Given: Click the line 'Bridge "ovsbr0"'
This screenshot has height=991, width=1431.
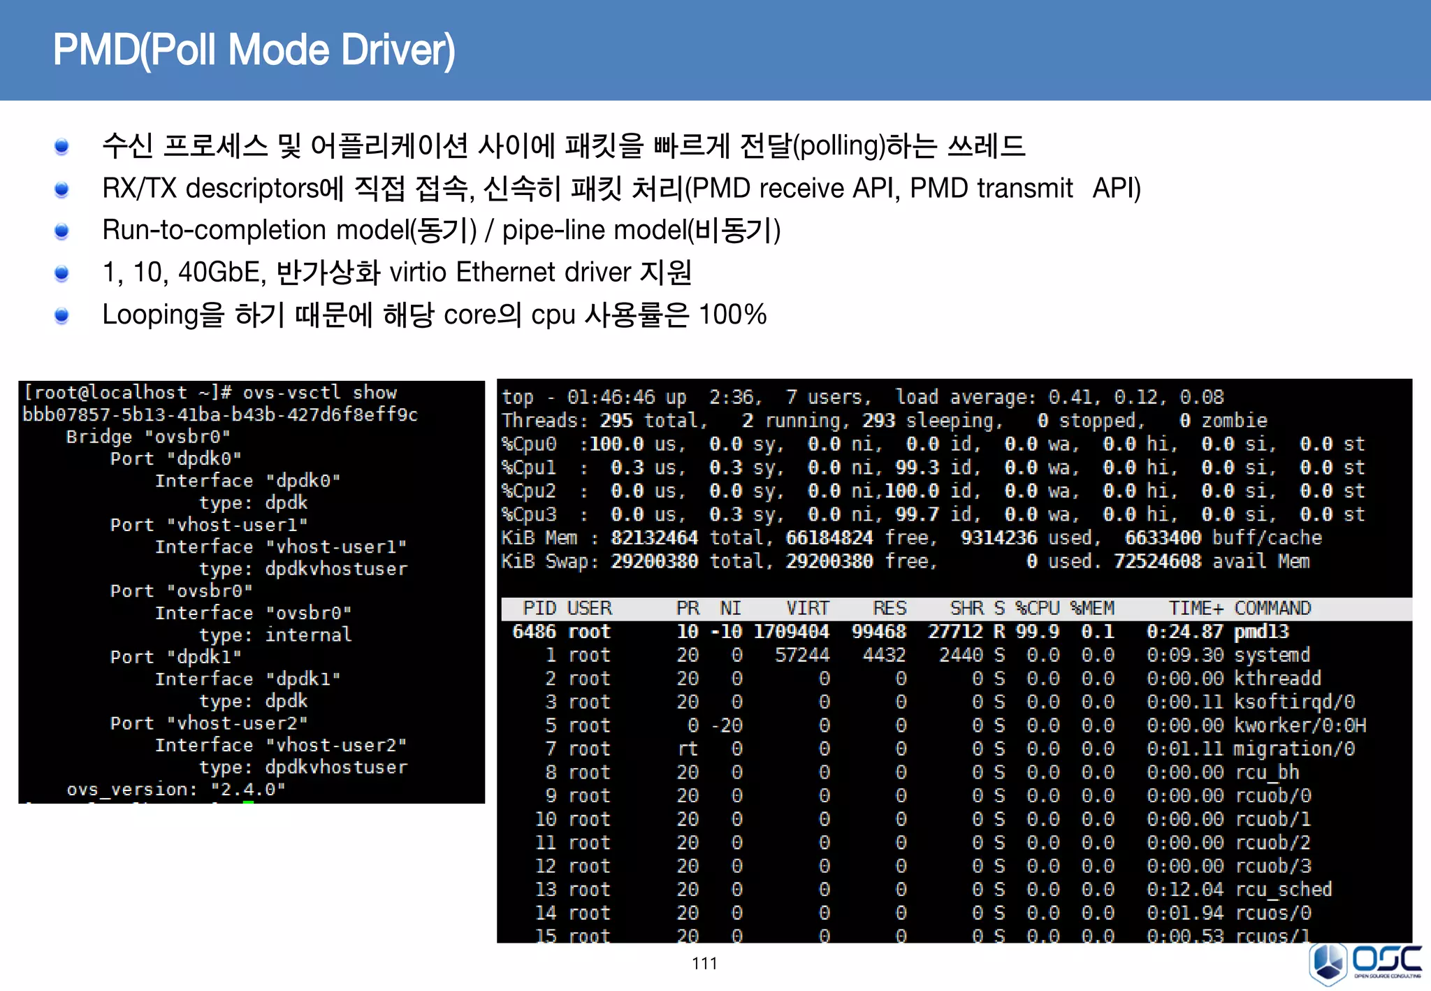Looking at the screenshot, I should click(x=148, y=437).
